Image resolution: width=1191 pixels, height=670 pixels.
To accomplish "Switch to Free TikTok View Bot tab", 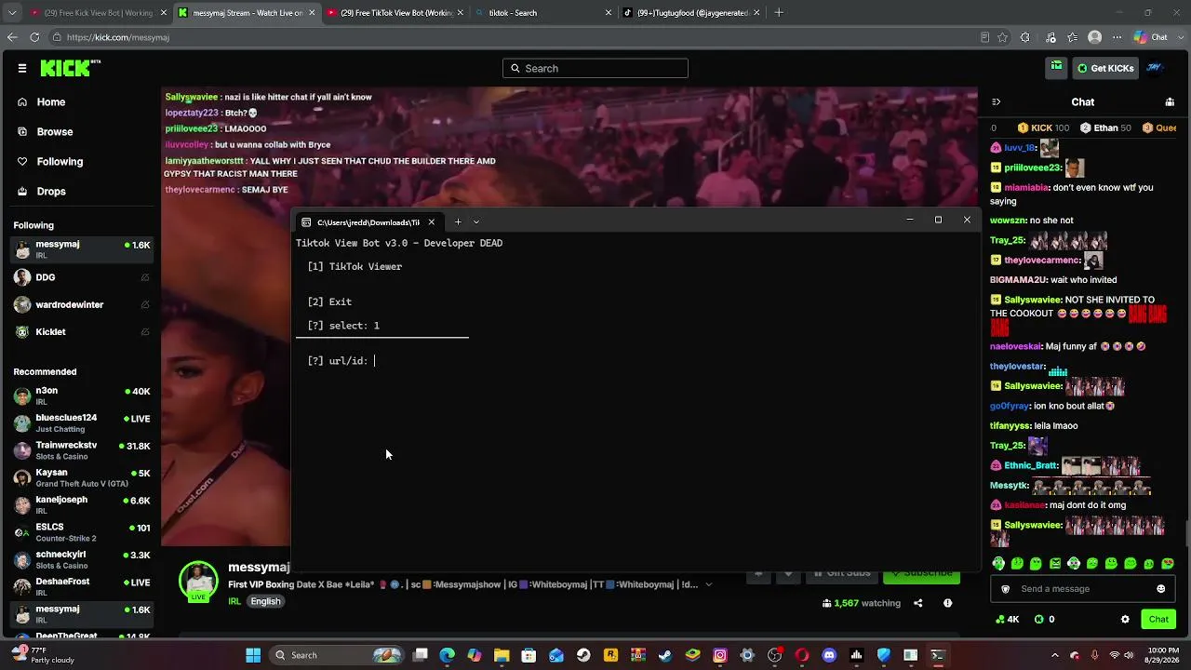I will pyautogui.click(x=395, y=13).
